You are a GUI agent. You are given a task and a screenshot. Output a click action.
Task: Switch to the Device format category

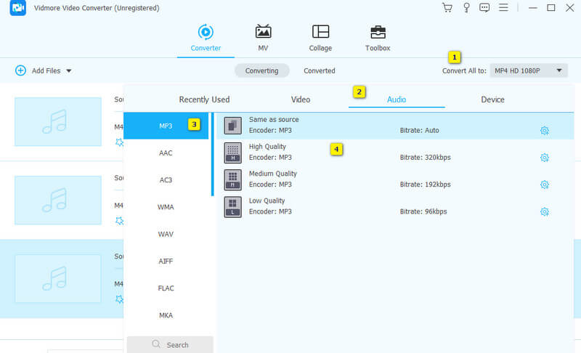(x=492, y=100)
